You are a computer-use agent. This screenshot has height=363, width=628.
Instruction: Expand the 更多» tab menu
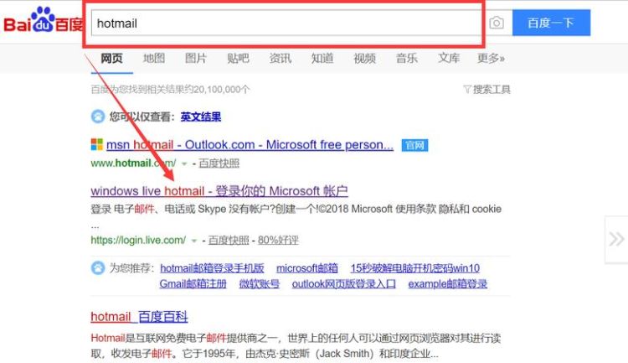(491, 59)
